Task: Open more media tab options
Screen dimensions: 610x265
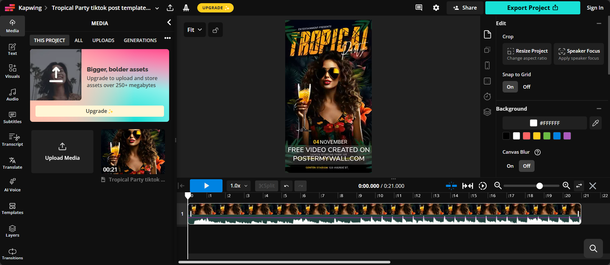Action: (168, 38)
